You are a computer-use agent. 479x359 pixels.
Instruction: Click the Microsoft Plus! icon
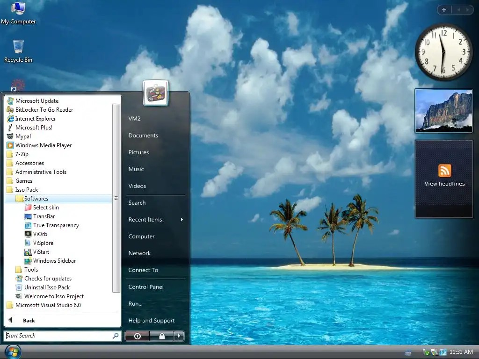click(10, 127)
